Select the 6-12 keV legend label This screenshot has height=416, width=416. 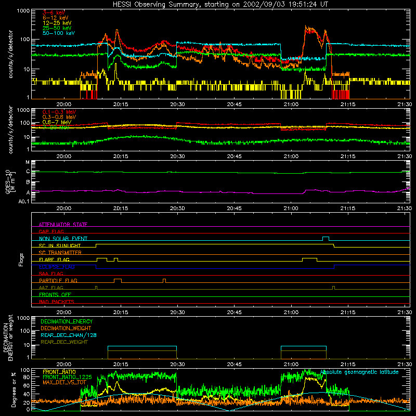tap(56, 18)
